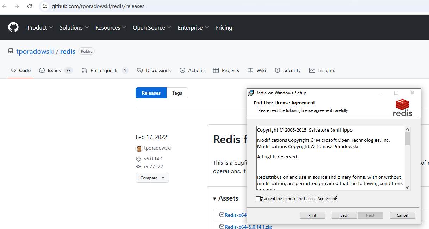The height and width of the screenshot is (229, 429).
Task: Accept the terms in the License Agreement
Action: tap(259, 199)
